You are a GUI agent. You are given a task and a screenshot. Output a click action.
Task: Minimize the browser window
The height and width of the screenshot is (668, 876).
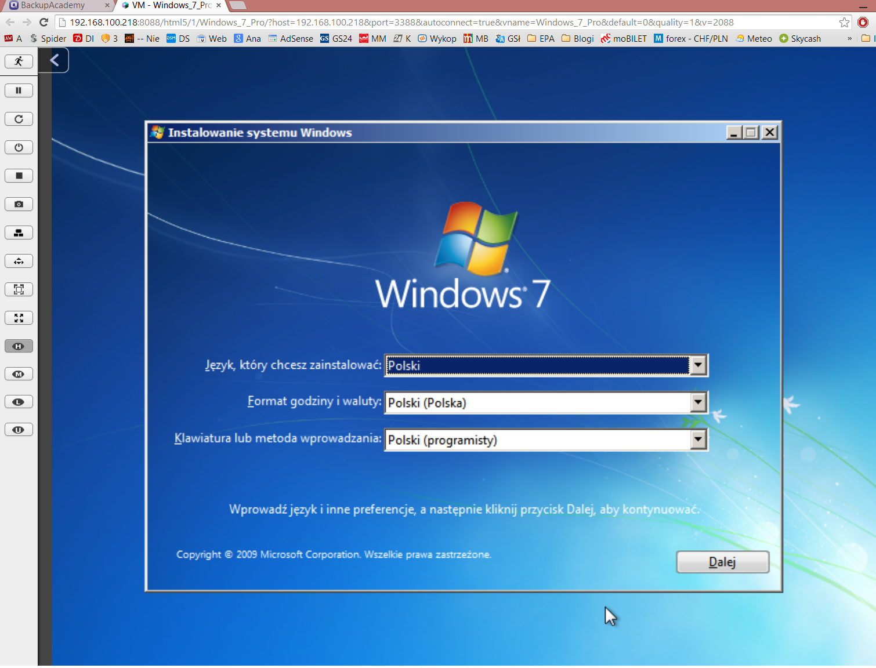pyautogui.click(x=862, y=6)
